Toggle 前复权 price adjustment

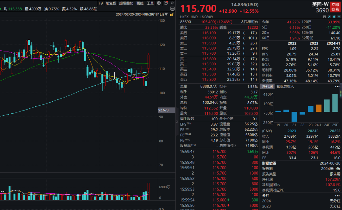tap(111, 3)
